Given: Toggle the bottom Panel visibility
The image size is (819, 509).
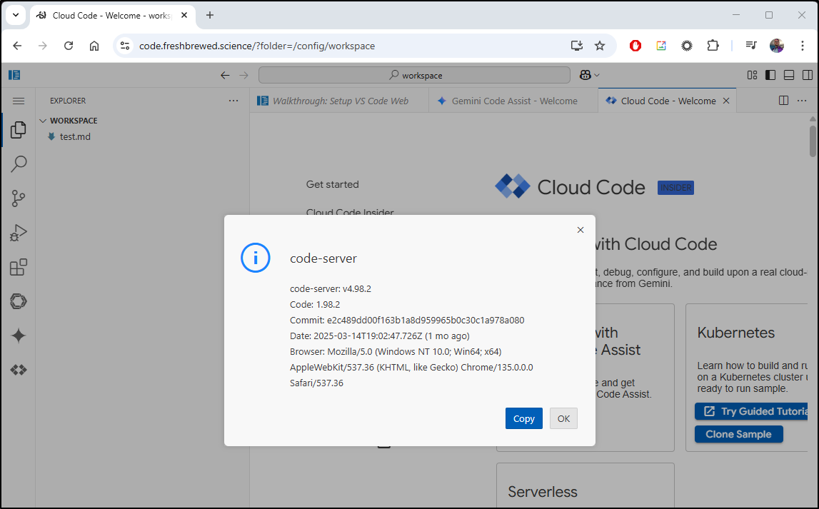Looking at the screenshot, I should pyautogui.click(x=789, y=75).
